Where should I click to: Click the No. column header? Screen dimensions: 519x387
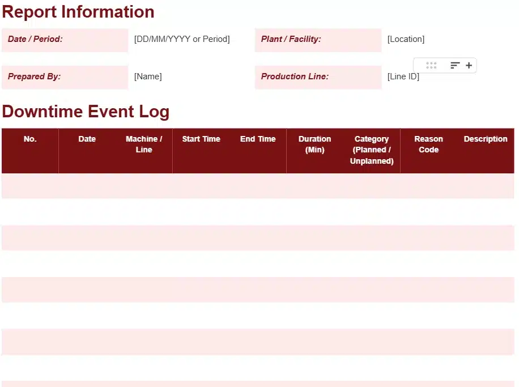click(30, 139)
